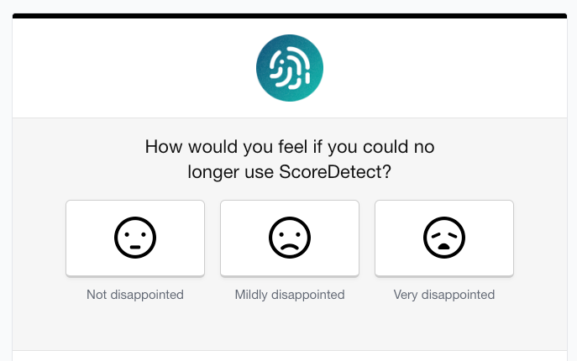The width and height of the screenshot is (577, 361).
Task: Select the weary sad face icon
Action: coord(444,238)
